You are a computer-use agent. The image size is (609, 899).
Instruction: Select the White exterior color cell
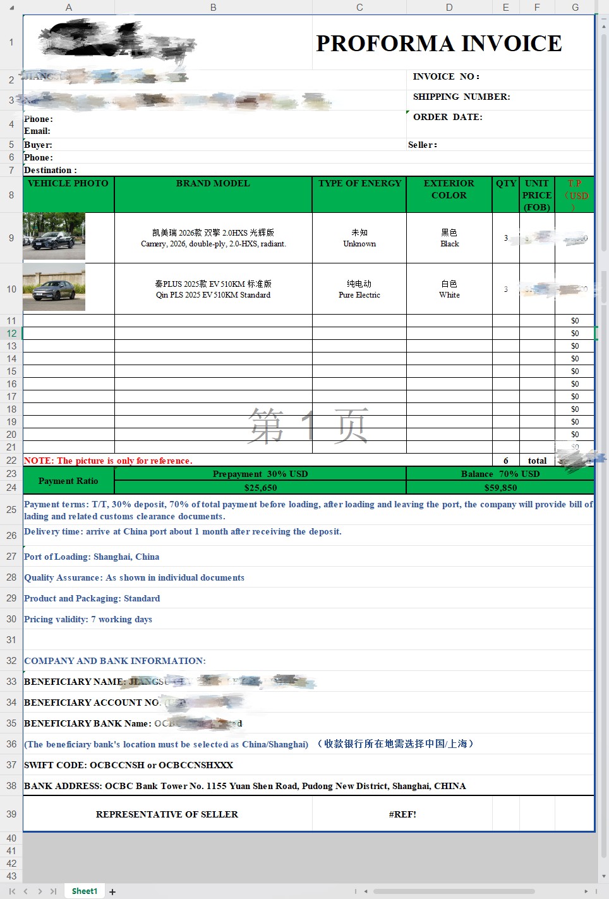coord(449,289)
